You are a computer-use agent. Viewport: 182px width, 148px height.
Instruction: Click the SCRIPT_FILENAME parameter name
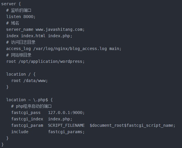[x=66, y=125]
